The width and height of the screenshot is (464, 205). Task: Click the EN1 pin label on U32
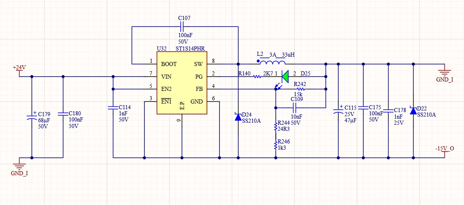167,101
